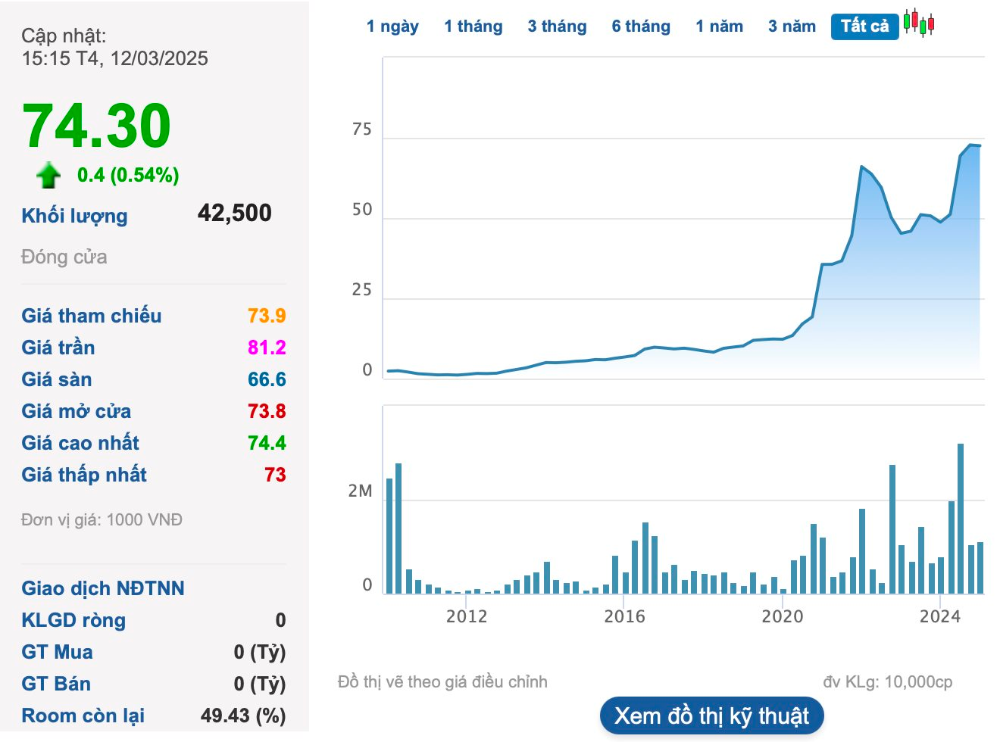Click the 2M volume axis label
Image resolution: width=1000 pixels, height=742 pixels.
pos(361,491)
